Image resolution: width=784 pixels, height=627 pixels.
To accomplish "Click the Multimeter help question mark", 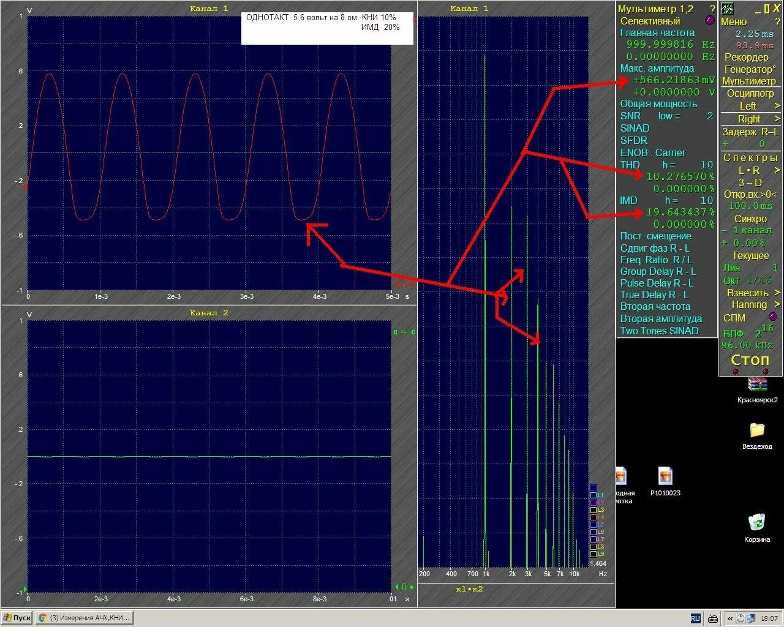I will 712,9.
